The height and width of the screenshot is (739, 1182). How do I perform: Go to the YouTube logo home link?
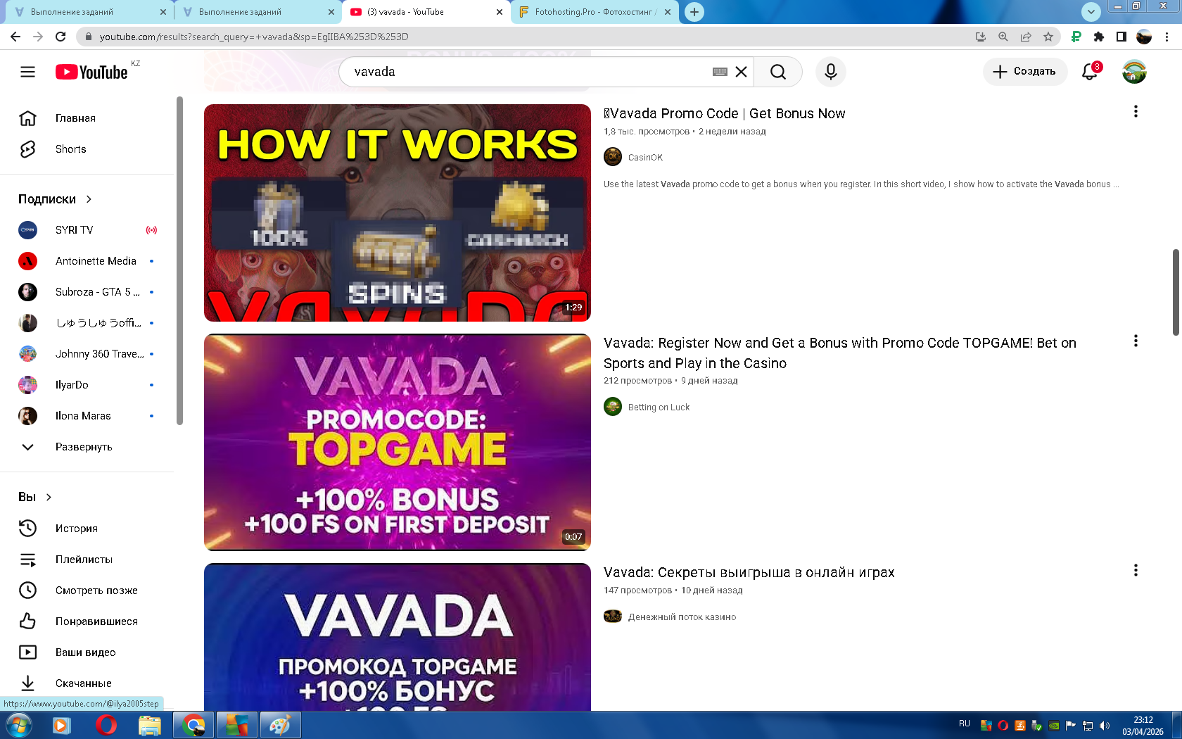91,72
